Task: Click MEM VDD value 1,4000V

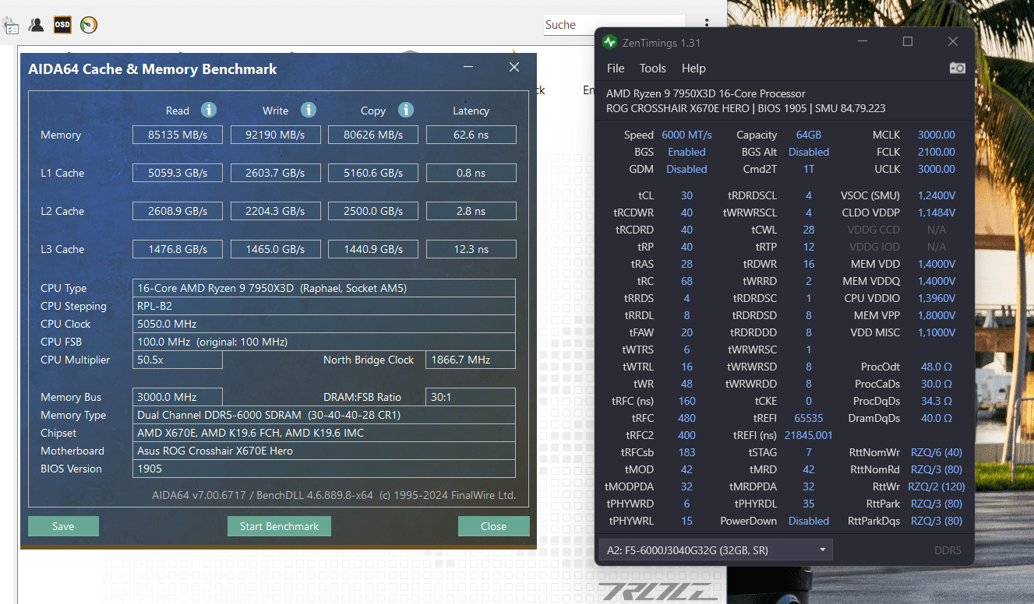Action: click(936, 264)
